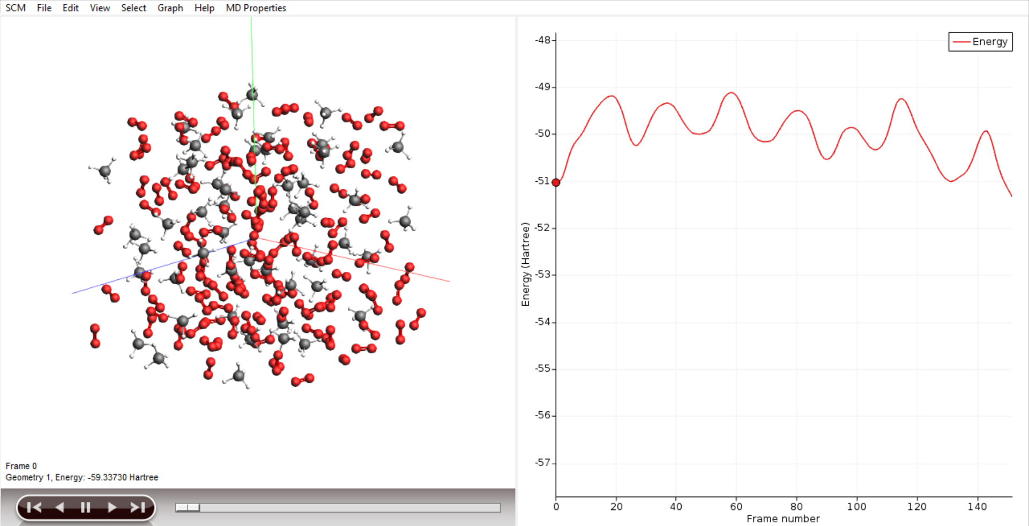The width and height of the screenshot is (1029, 526).
Task: Select the red frame marker dot on graph
Action: pos(556,182)
